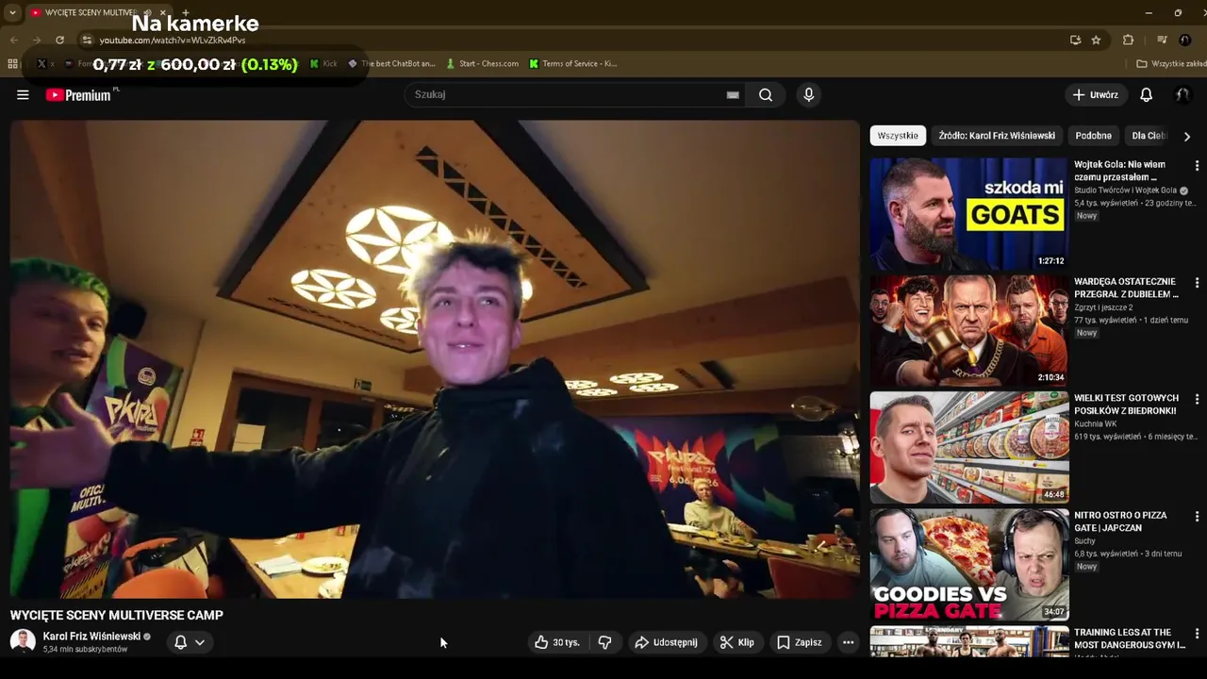Viewport: 1207px width, 679px height.
Task: Go back using browser back arrow
Action: (13, 40)
